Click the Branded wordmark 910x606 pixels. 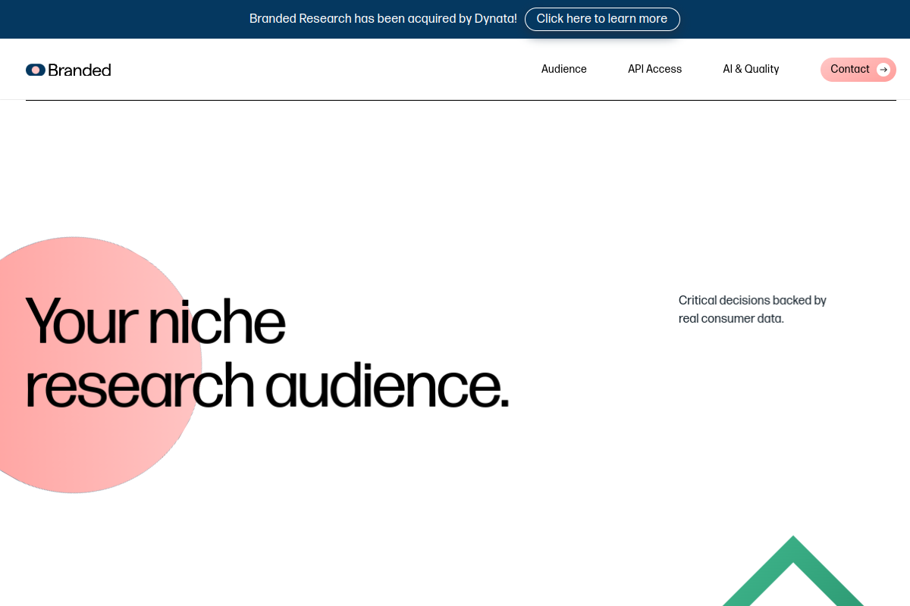coord(79,69)
